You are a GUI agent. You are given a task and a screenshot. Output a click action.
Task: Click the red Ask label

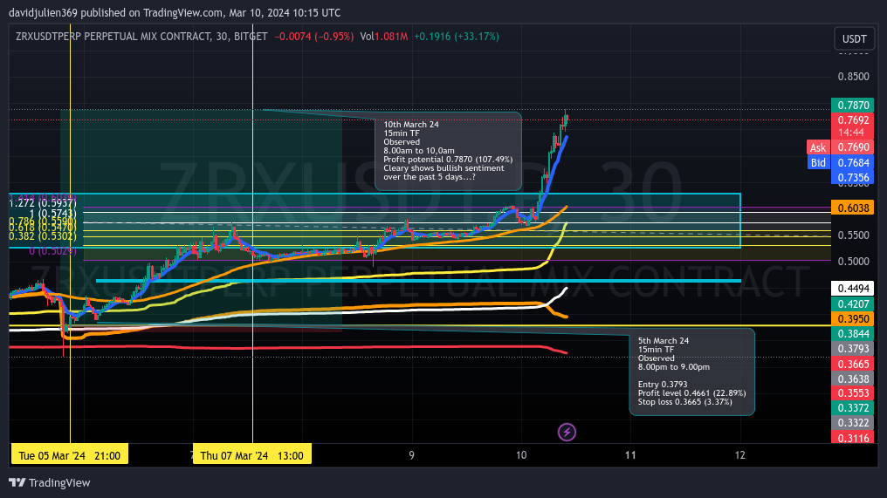818,147
